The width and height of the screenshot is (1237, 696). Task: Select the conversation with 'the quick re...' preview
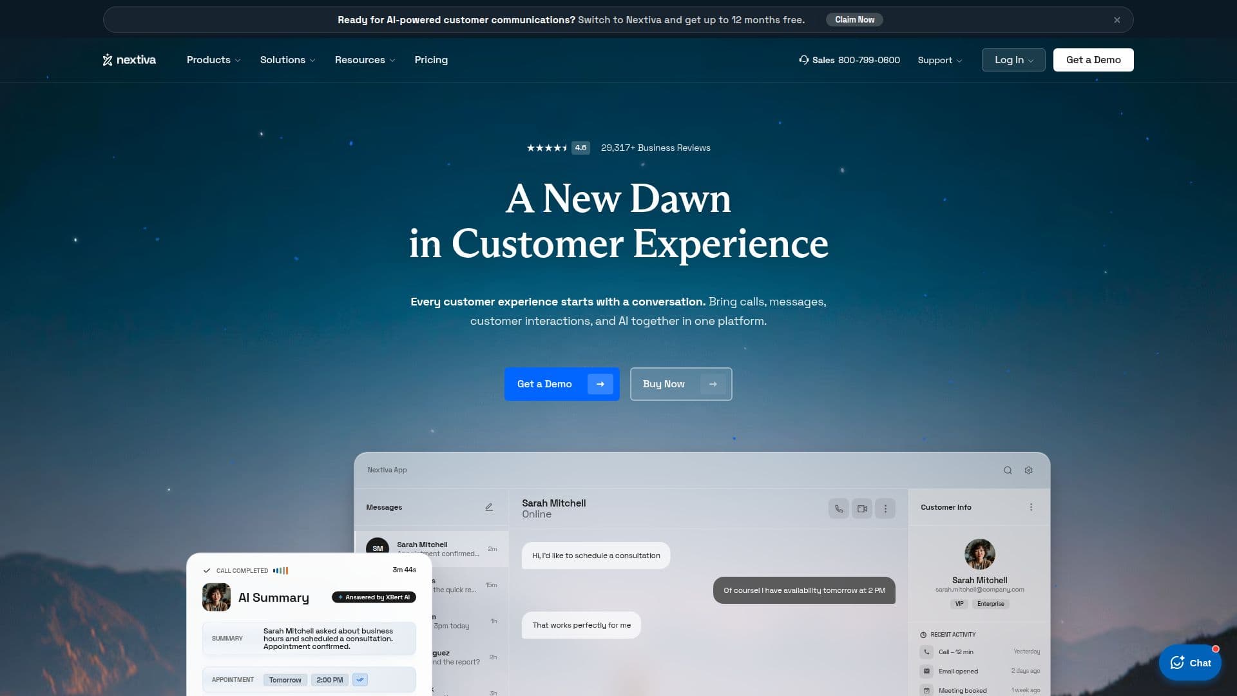pos(470,585)
